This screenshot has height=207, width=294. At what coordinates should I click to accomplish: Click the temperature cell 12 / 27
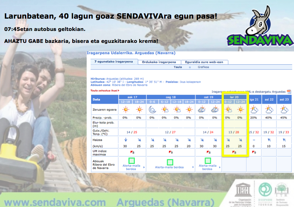pyautogui.click(x=171, y=132)
